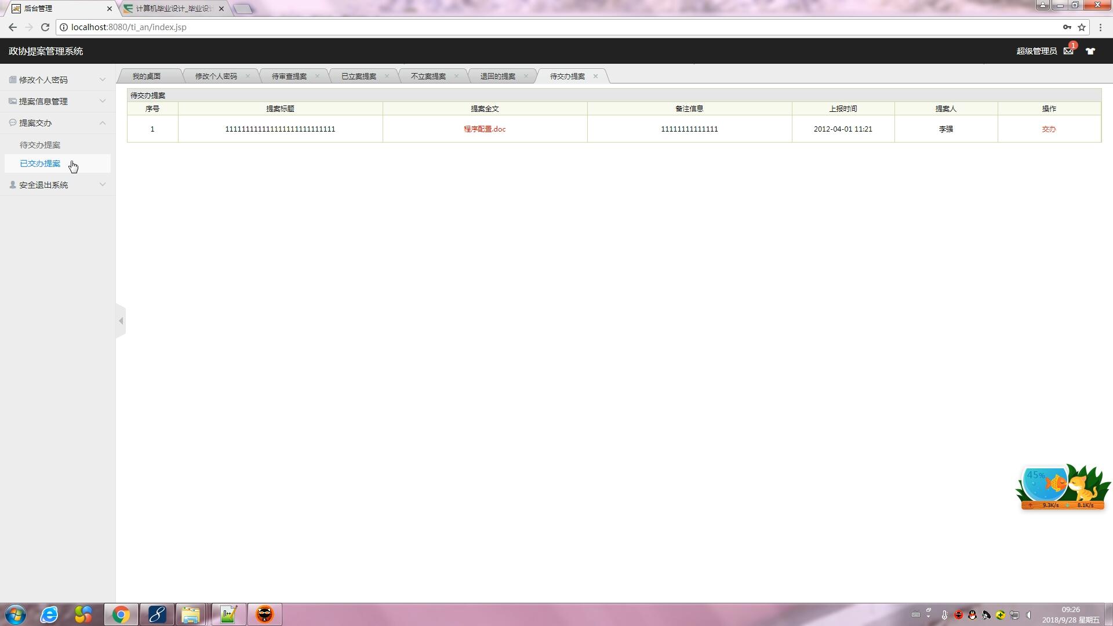Open the mail notification icon

pos(1068,51)
